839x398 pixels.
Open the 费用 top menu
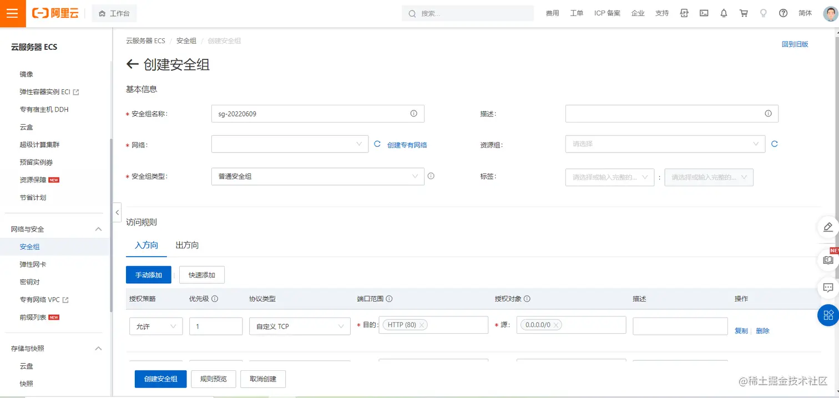(x=552, y=13)
